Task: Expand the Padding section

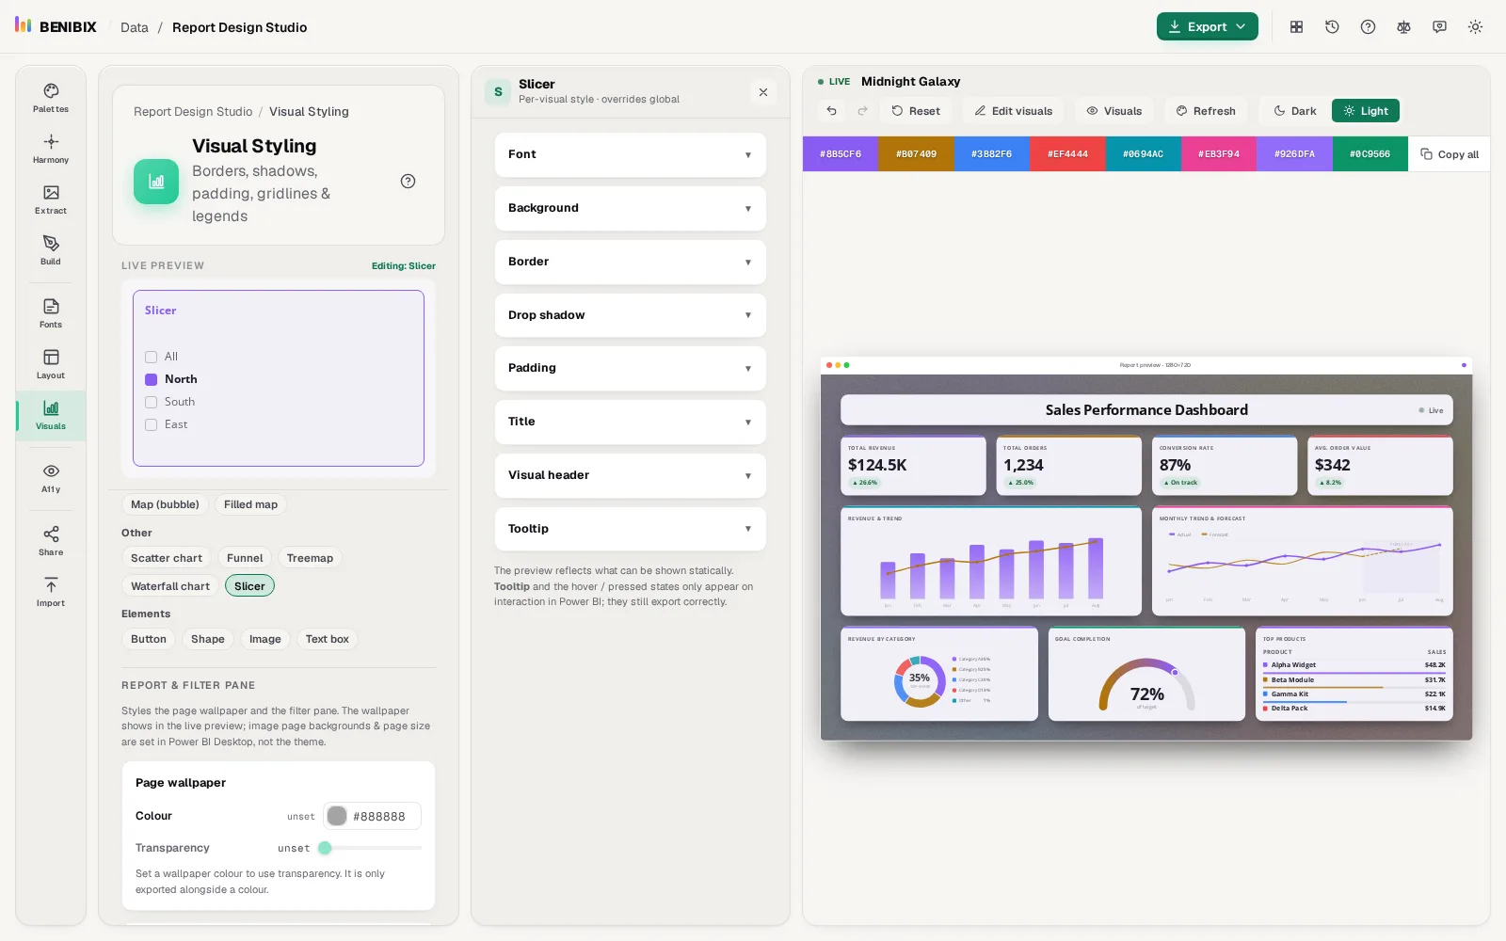Action: pos(630,368)
